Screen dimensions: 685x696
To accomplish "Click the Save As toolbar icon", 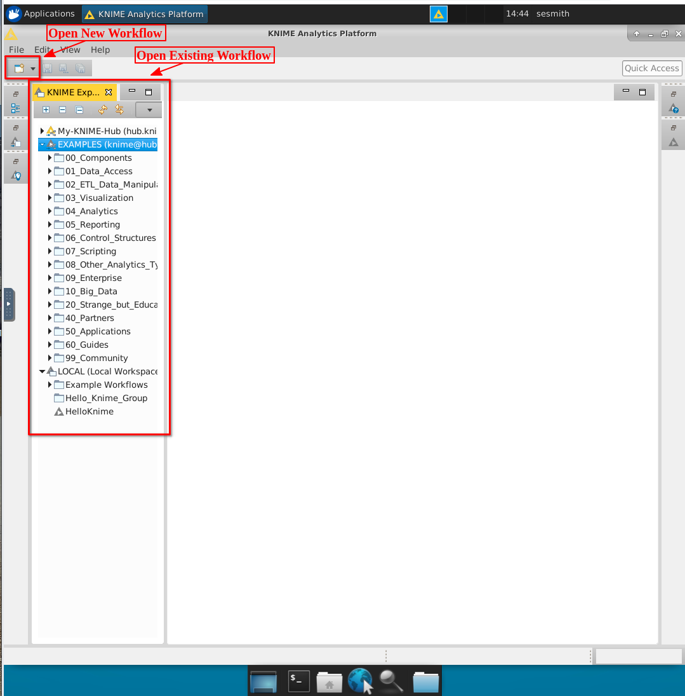I will (63, 69).
